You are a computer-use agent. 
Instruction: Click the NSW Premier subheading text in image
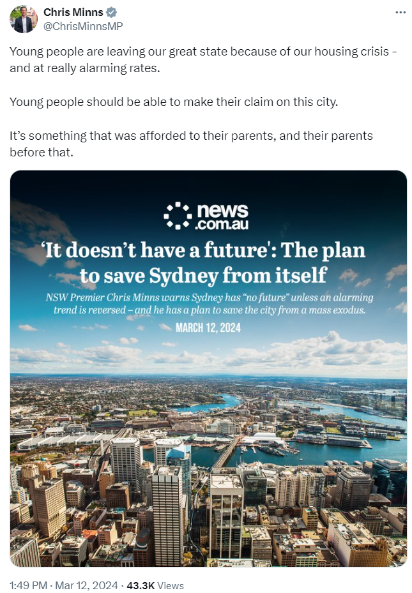tap(209, 304)
